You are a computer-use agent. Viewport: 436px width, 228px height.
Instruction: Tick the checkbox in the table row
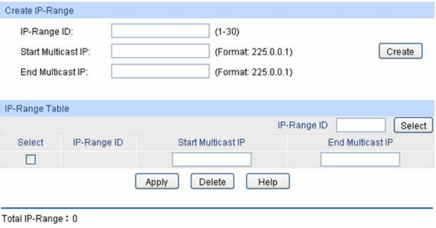click(x=30, y=159)
